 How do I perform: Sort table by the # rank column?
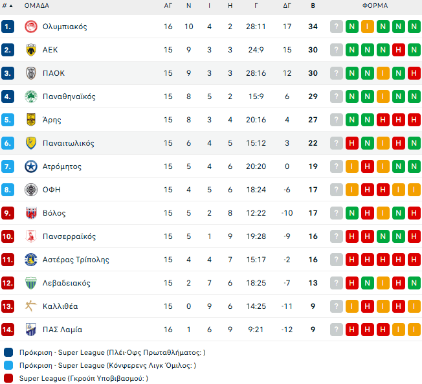8,6
